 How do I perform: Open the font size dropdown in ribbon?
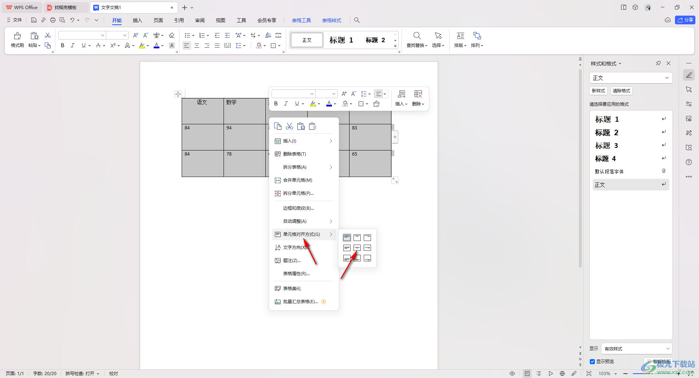tap(125, 35)
